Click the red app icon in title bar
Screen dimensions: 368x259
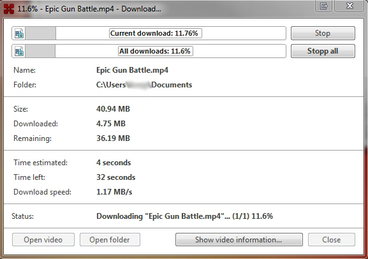pyautogui.click(x=9, y=9)
